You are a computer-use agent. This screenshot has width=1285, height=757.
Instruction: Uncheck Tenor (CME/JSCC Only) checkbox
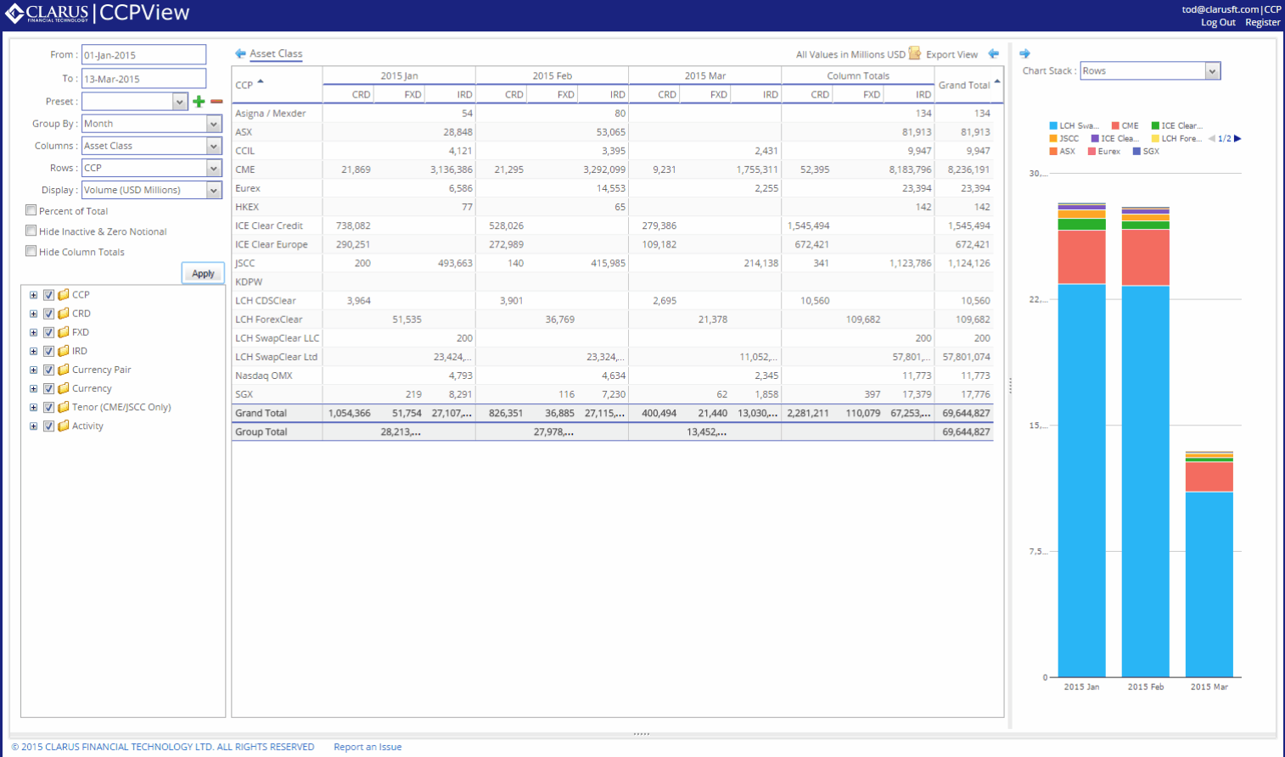pyautogui.click(x=48, y=407)
